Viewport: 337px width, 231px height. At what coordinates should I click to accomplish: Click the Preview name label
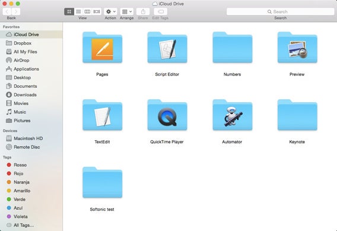(x=297, y=74)
